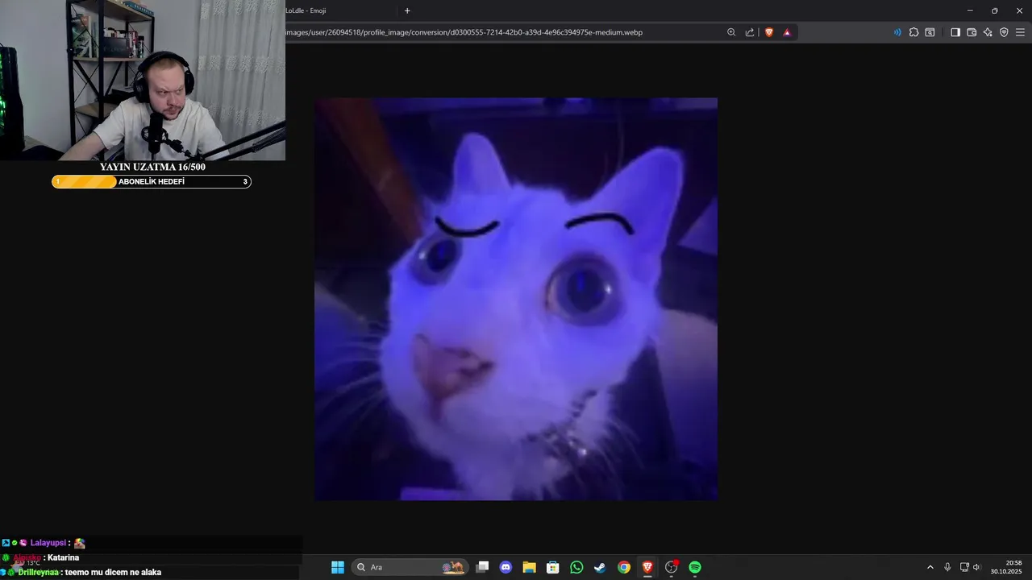Viewport: 1032px width, 580px height.
Task: Minimize the Brave browser window
Action: click(970, 10)
